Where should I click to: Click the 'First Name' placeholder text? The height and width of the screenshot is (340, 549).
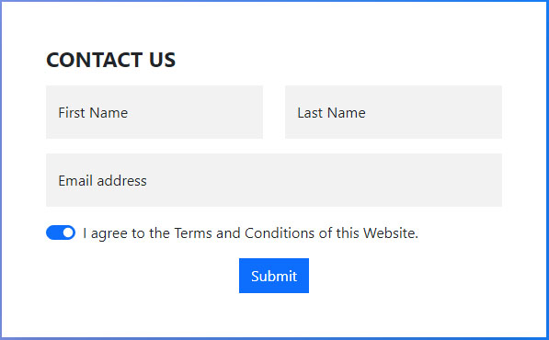[x=93, y=113]
